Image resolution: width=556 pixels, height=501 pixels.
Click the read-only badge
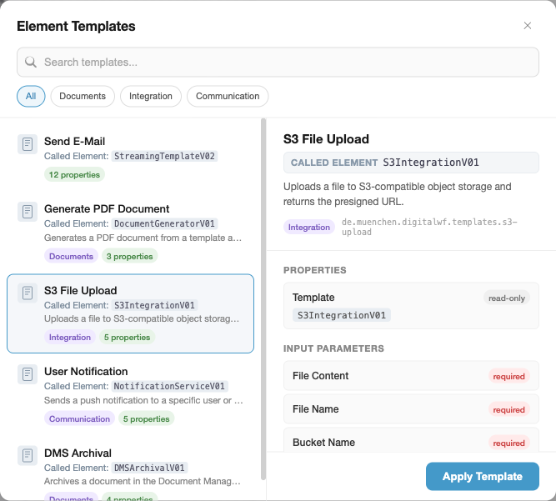[x=507, y=298]
